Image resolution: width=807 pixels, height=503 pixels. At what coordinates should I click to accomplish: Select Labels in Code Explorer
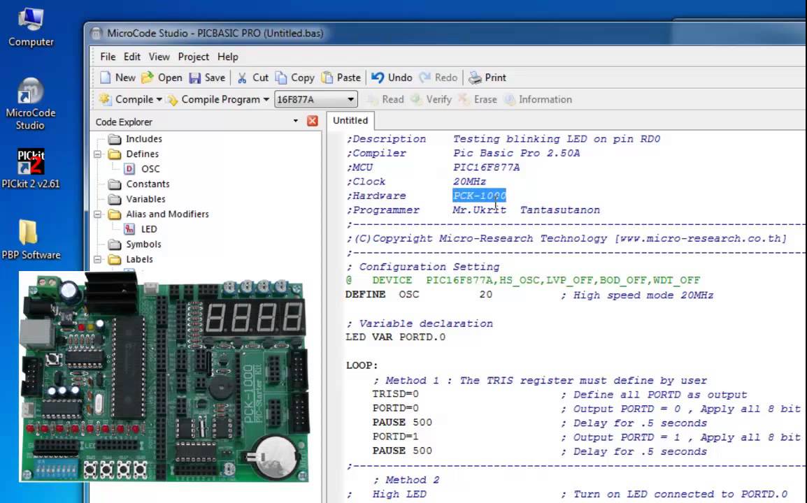[x=139, y=259]
